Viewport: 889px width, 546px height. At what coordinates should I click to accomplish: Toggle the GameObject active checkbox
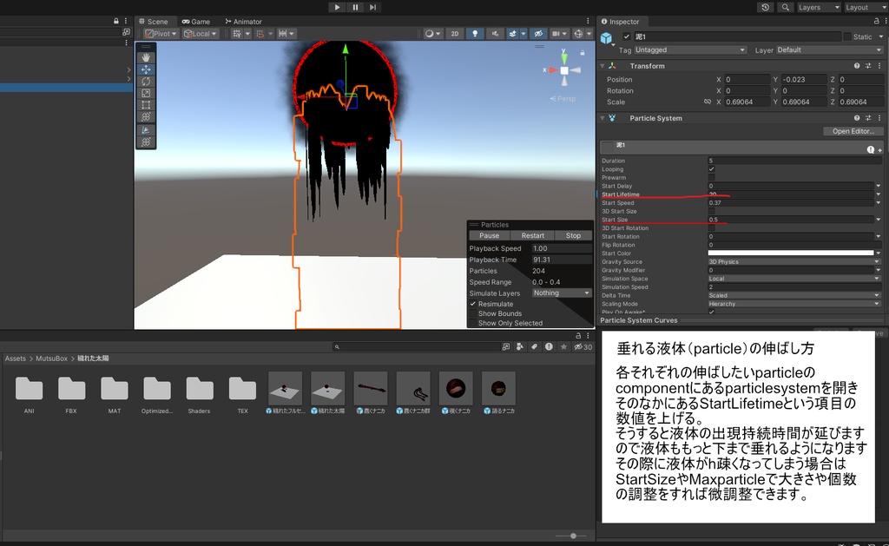click(627, 36)
